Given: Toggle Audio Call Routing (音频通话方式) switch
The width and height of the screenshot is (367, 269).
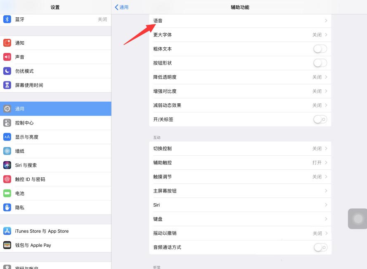Looking at the screenshot, I should [320, 247].
